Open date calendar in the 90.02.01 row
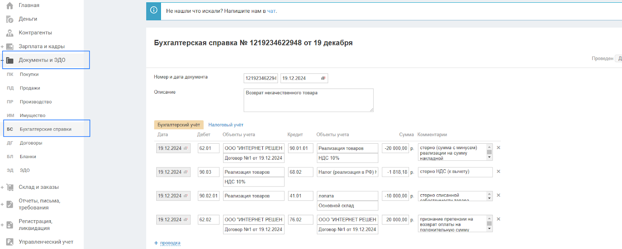The height and width of the screenshot is (249, 622). 186,196
